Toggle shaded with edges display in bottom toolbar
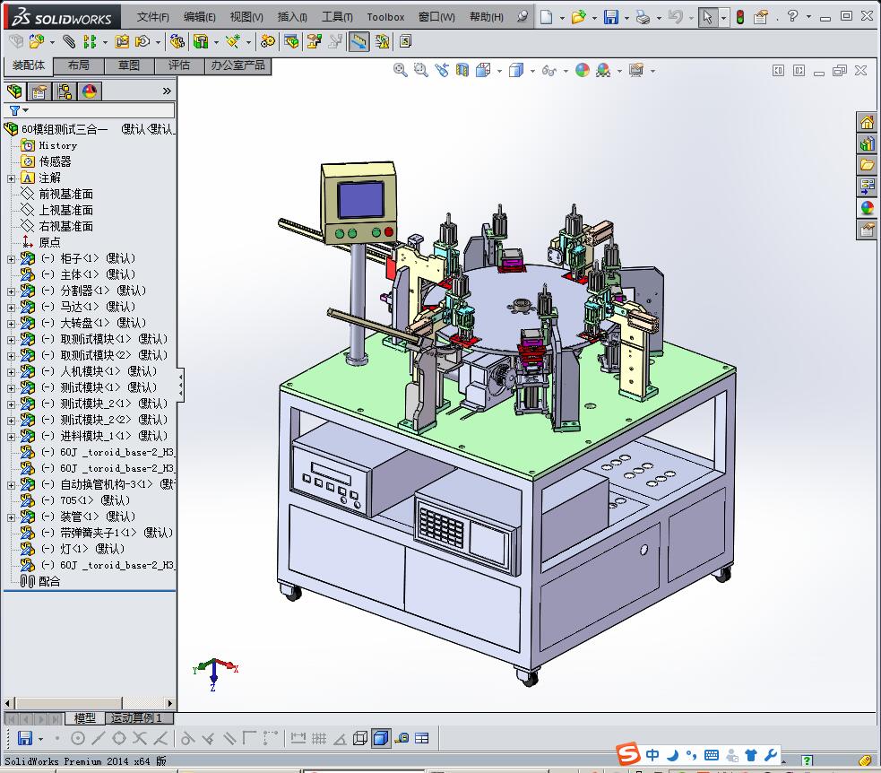 [380, 738]
